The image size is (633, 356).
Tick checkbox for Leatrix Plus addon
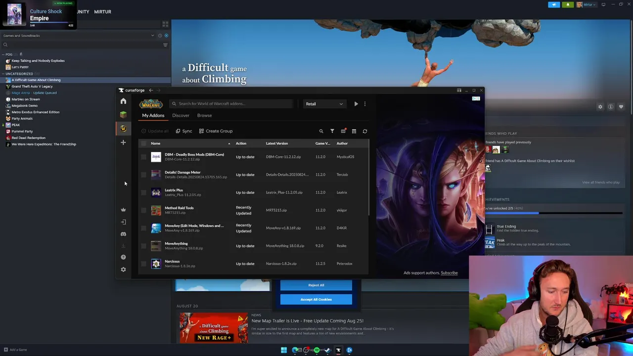pyautogui.click(x=144, y=192)
